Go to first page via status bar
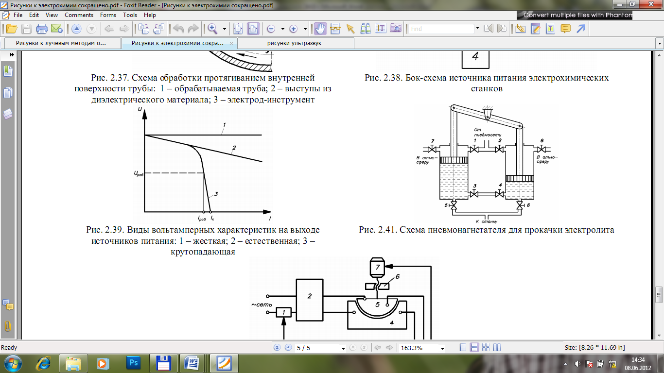The height and width of the screenshot is (373, 664). (x=277, y=348)
